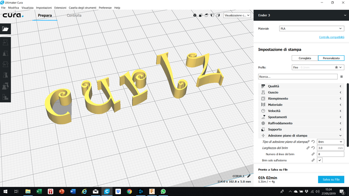The image size is (349, 196).
Task: Select the Scale tool in left toolbar
Action: (x=5, y=53)
